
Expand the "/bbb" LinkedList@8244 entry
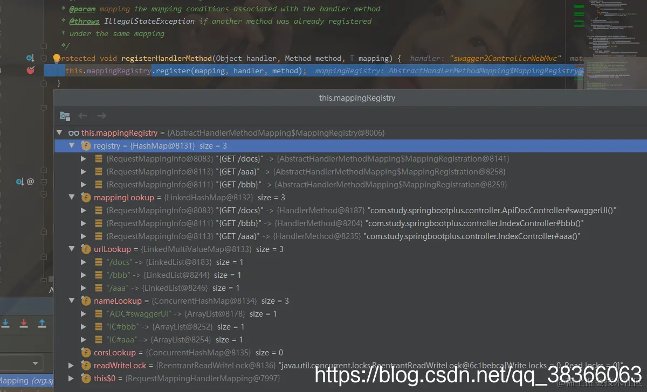click(x=84, y=275)
